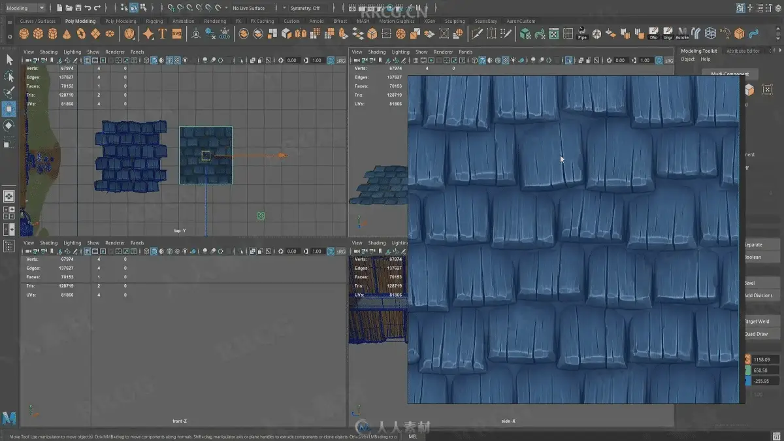Switch to the Rigging shelf tab

(x=154, y=21)
